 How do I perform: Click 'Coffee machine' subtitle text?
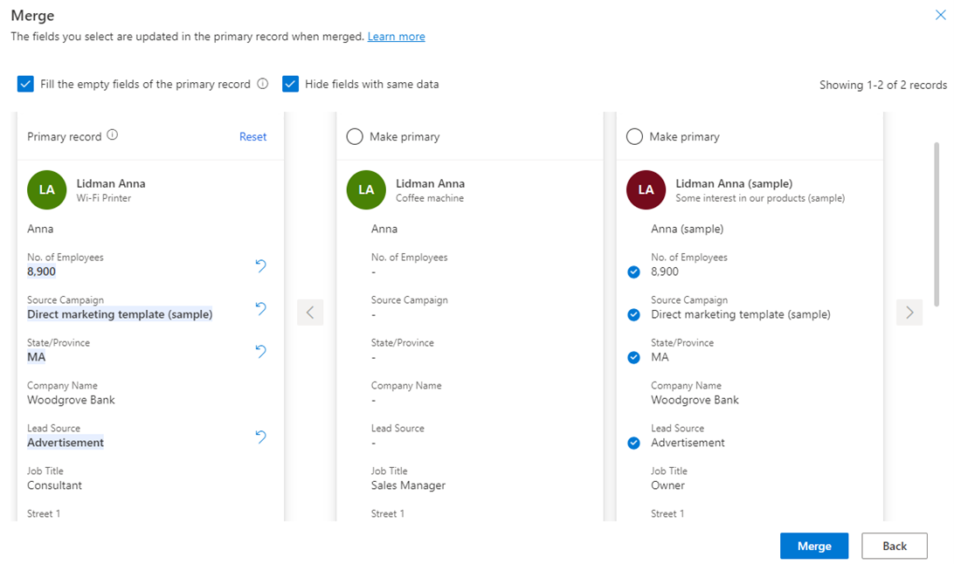430,198
